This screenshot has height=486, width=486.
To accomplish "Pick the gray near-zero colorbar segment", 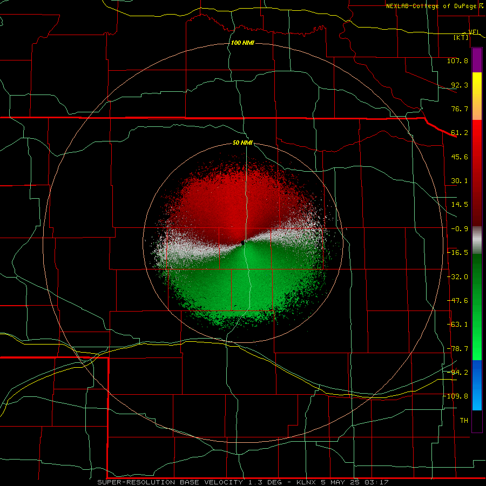I will pyautogui.click(x=477, y=240).
